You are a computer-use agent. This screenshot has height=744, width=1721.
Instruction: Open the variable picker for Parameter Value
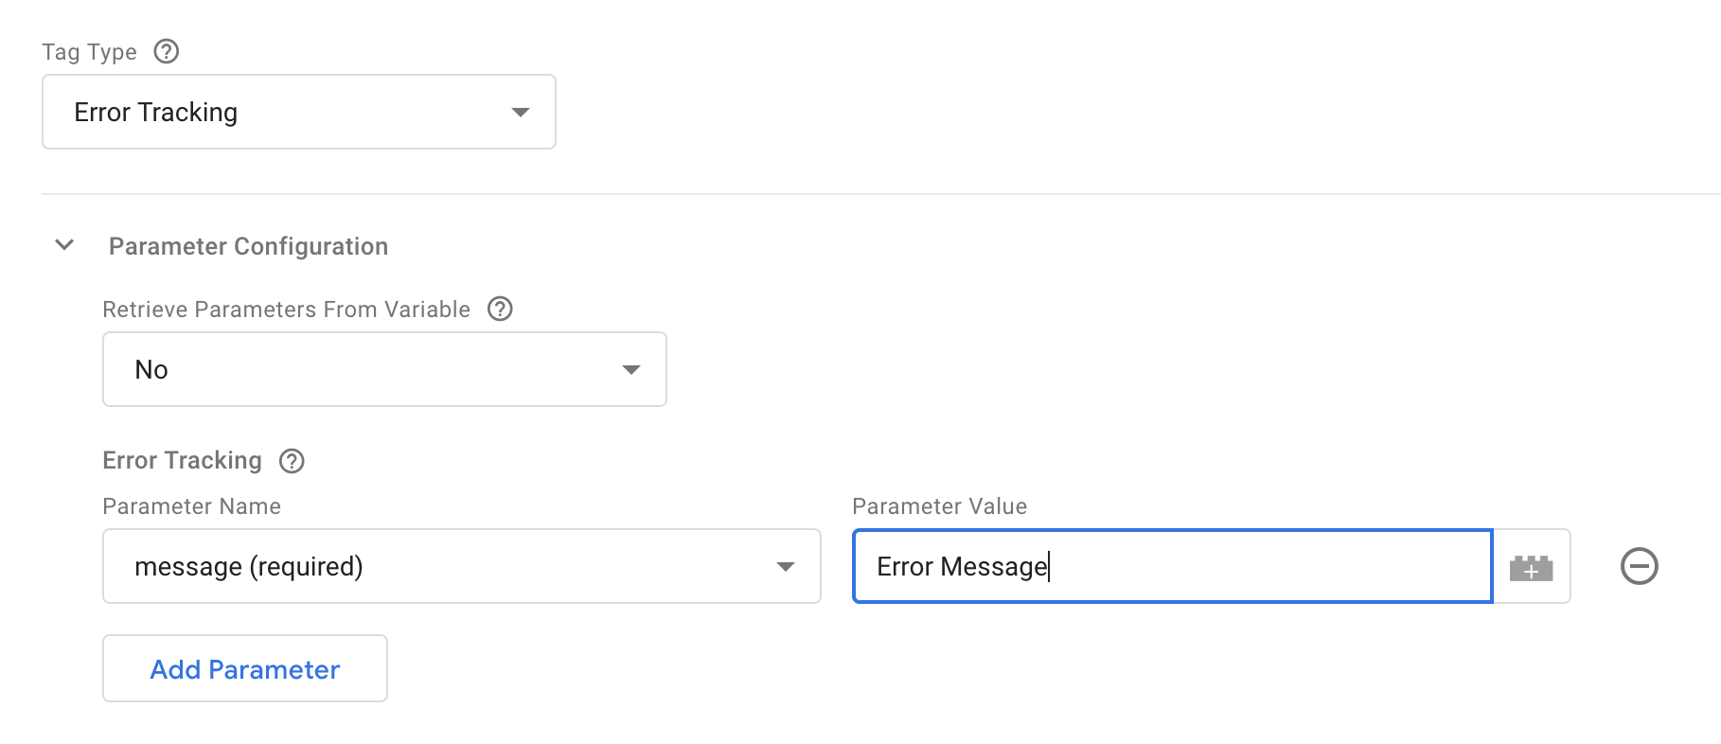click(x=1531, y=566)
